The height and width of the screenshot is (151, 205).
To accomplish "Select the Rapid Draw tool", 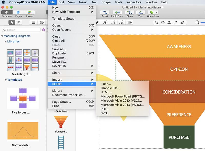I will 117,12.
